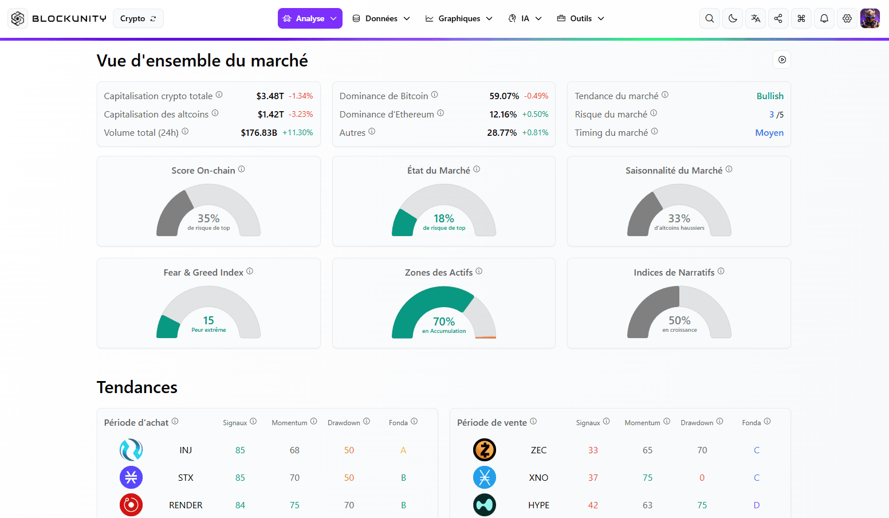
Task: Click the Bullish market trend value
Action: click(770, 96)
